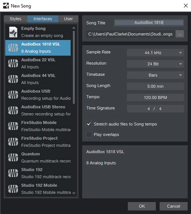Screen dimensions: 191x214
Task: Select the Empty Song template title
Action: (x=33, y=28)
